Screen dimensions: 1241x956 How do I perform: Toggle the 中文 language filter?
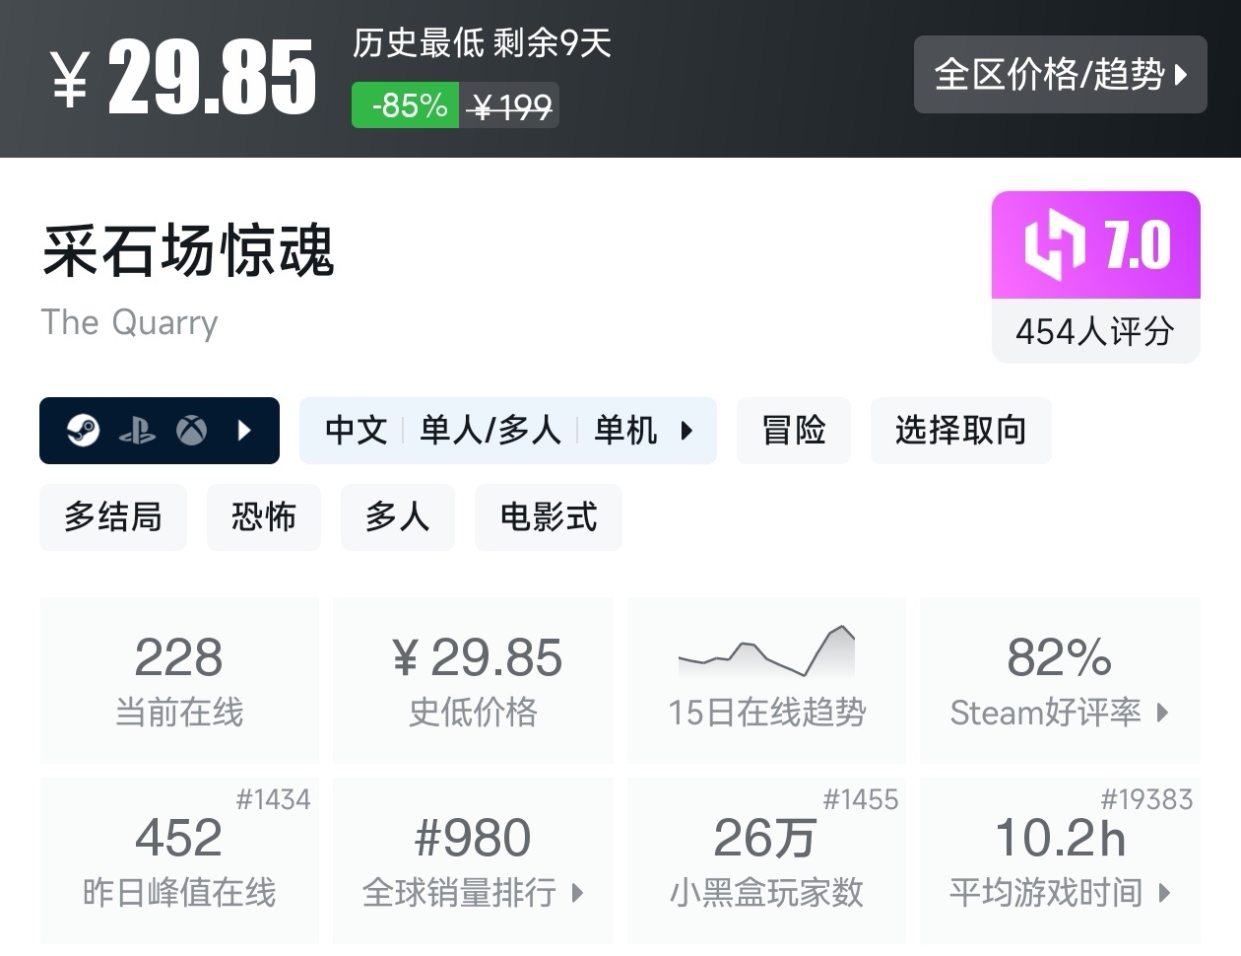[x=355, y=430]
